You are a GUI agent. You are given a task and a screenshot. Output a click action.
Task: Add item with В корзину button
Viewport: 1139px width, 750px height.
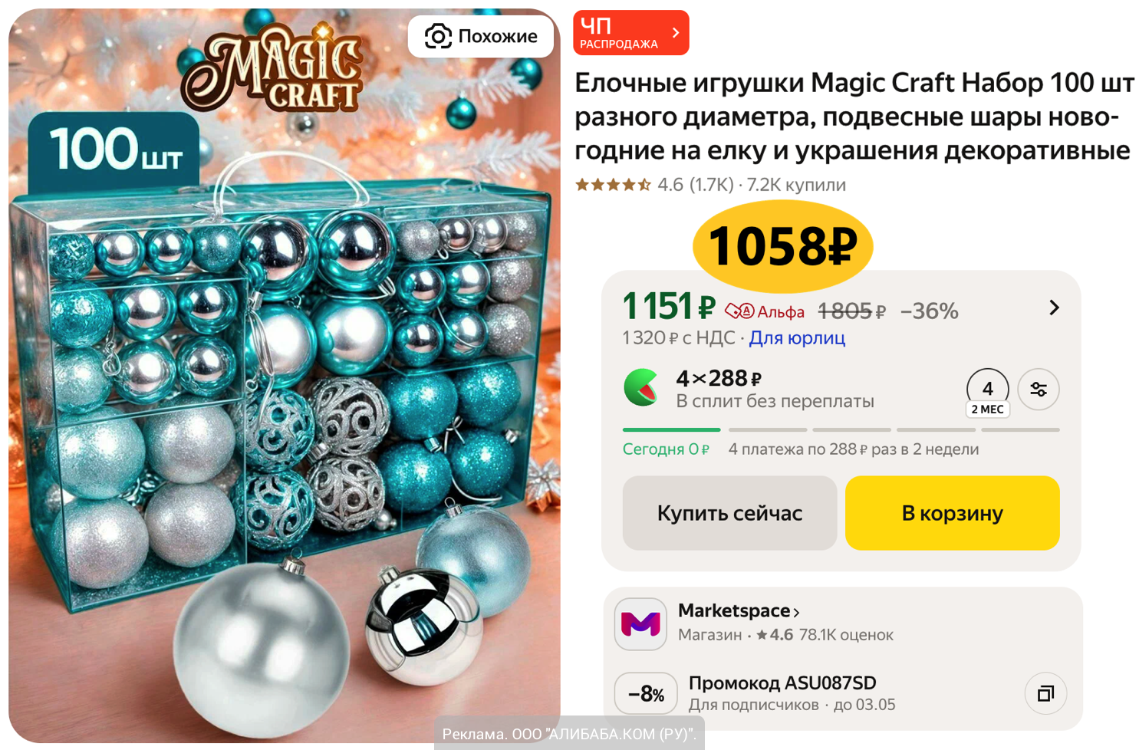952,513
